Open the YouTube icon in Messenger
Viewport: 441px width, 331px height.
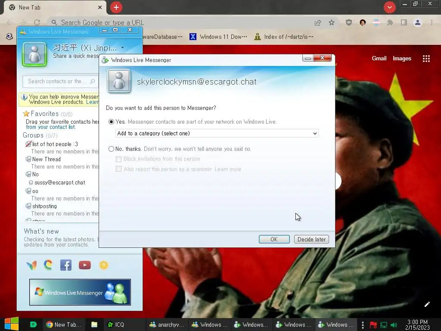point(85,265)
